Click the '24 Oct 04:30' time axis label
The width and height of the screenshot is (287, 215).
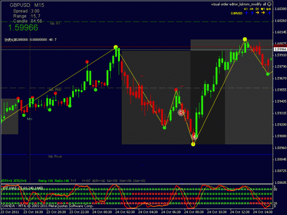pos(148,212)
